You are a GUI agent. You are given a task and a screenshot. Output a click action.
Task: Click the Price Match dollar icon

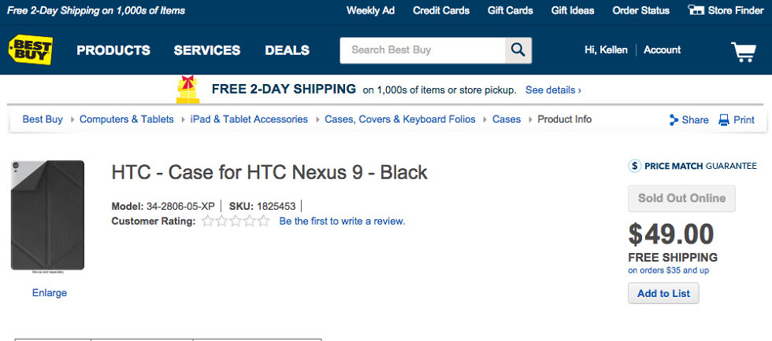tap(635, 166)
